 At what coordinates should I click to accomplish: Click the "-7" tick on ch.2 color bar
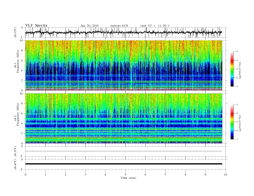pyautogui.click(x=237, y=139)
